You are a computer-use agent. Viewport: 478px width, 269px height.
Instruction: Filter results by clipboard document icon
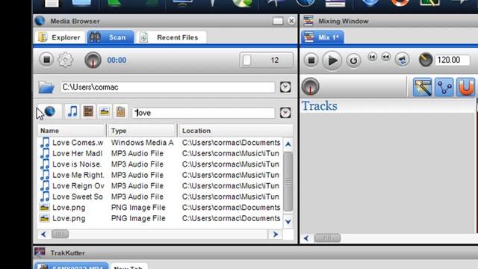click(121, 111)
